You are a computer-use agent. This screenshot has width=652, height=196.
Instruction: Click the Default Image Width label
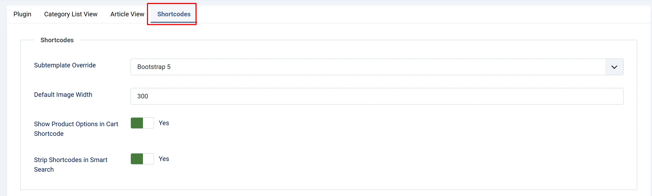pyautogui.click(x=63, y=95)
